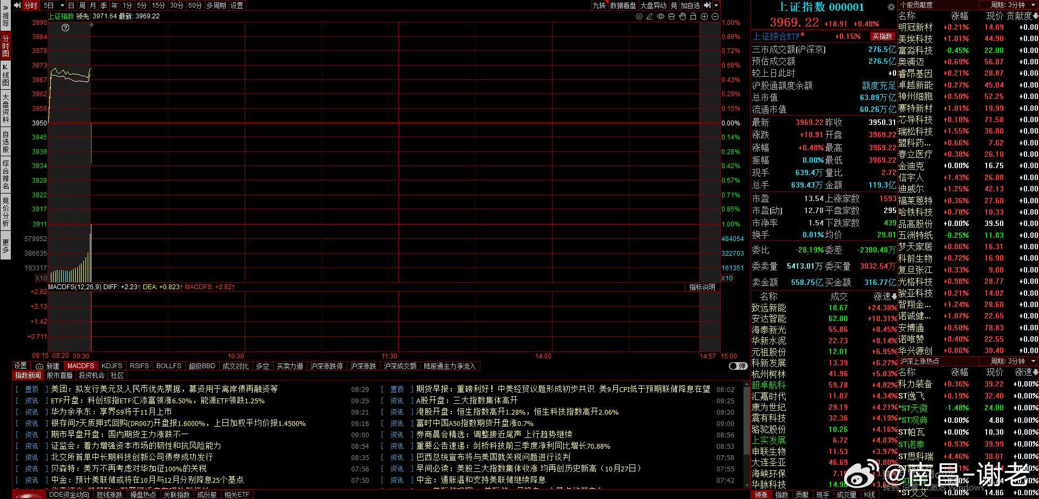This screenshot has width=1039, height=499.
Task: Open chart settings gear icon above the chart
Action: point(639,16)
